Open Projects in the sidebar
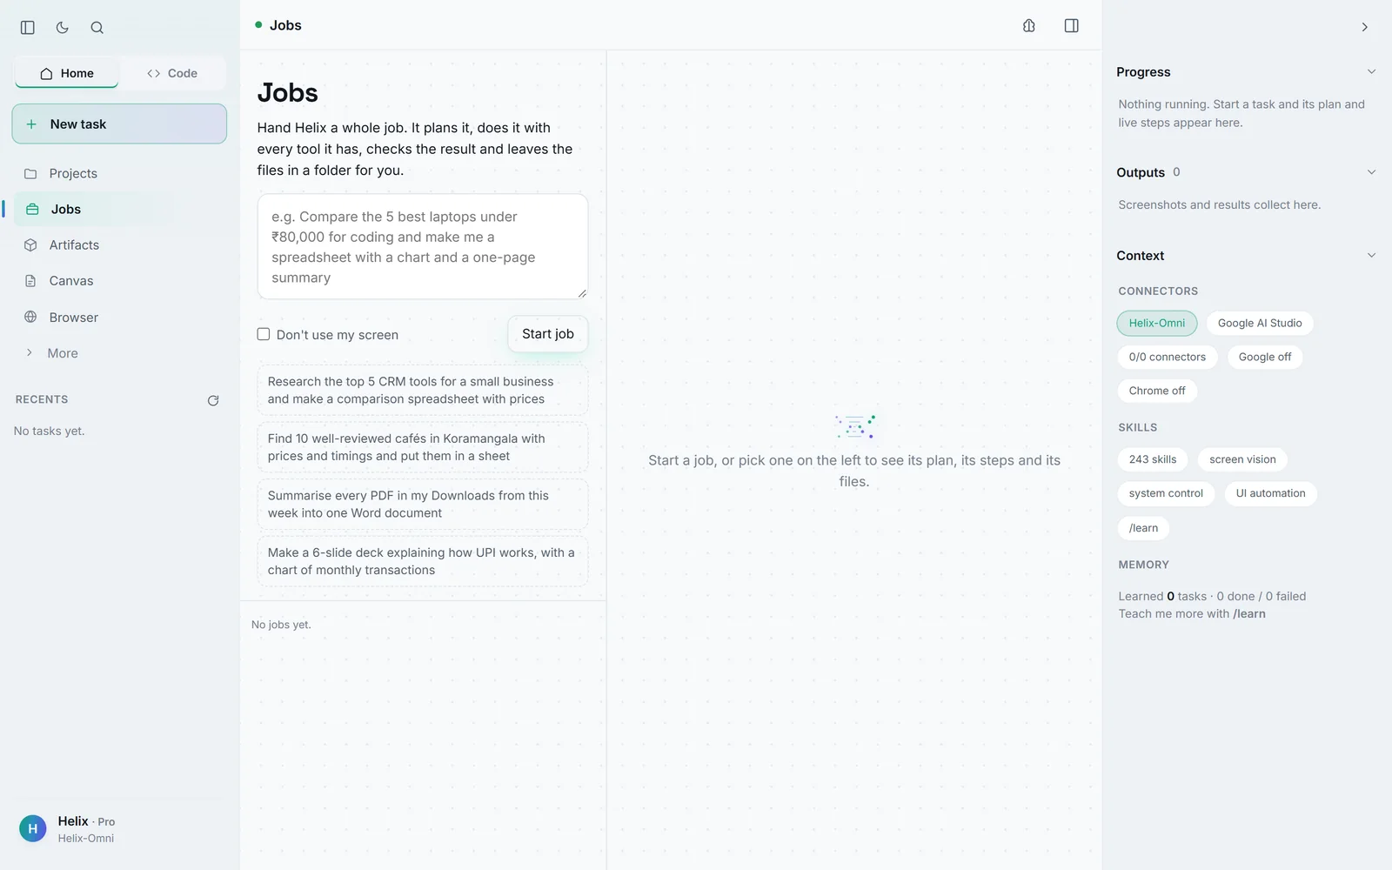The image size is (1392, 870). (119, 173)
